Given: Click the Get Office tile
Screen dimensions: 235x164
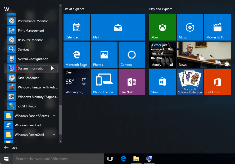Looking at the screenshot, I should 217,82.
